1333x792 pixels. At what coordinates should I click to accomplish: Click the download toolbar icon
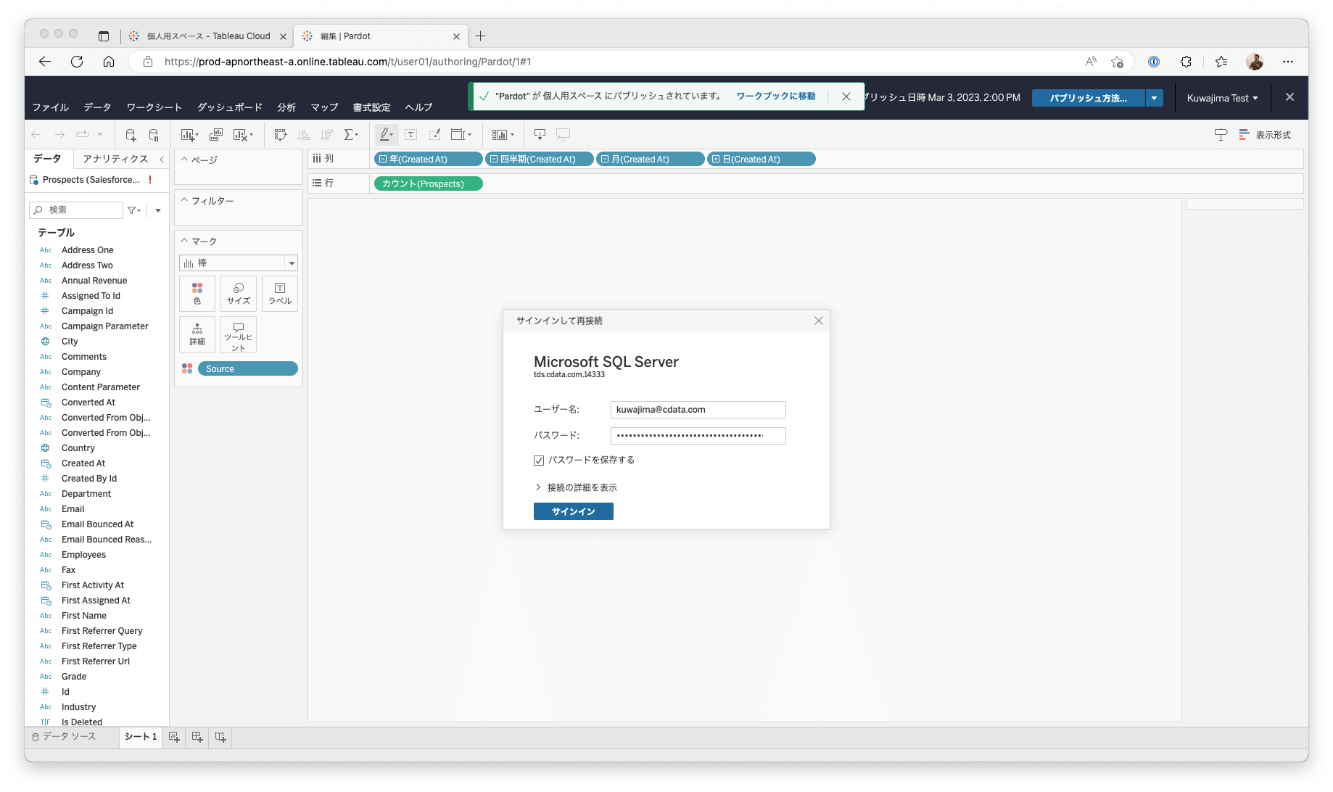[x=540, y=135]
